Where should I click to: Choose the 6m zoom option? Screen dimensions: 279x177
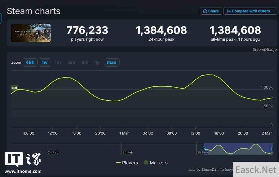click(85, 62)
